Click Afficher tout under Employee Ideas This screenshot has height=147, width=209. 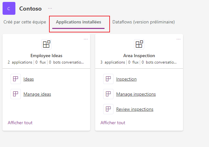point(20,123)
